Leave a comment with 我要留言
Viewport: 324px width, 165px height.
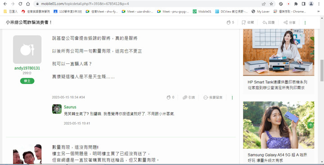213,98
